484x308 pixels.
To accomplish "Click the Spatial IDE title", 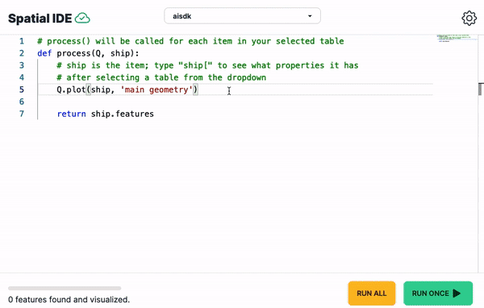I will tap(40, 19).
